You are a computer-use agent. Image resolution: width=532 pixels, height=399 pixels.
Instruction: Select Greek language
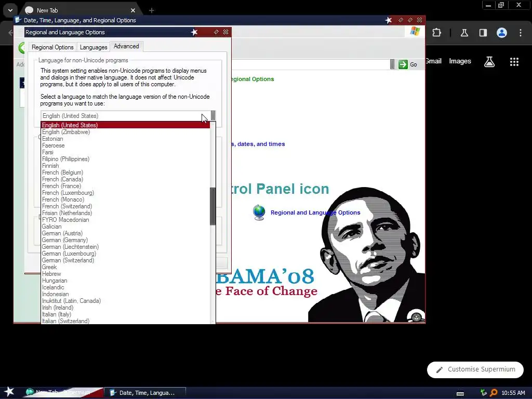(x=125, y=267)
